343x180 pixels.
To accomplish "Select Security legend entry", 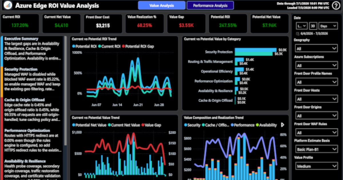I will coord(192,125).
